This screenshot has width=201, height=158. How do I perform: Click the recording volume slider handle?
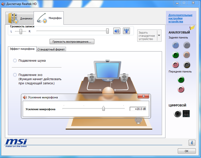coord(108,31)
